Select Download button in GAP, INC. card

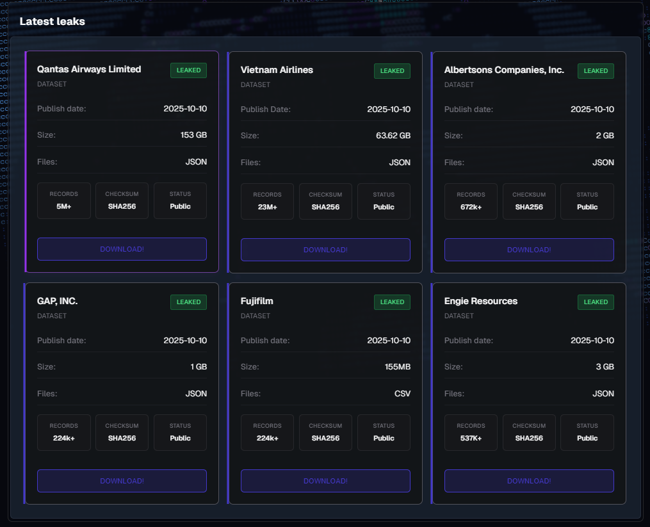(x=122, y=481)
